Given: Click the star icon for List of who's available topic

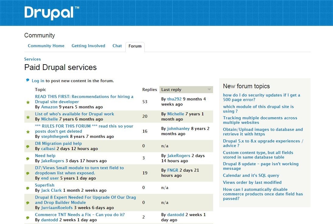Looking at the screenshot, I should 28,117.
